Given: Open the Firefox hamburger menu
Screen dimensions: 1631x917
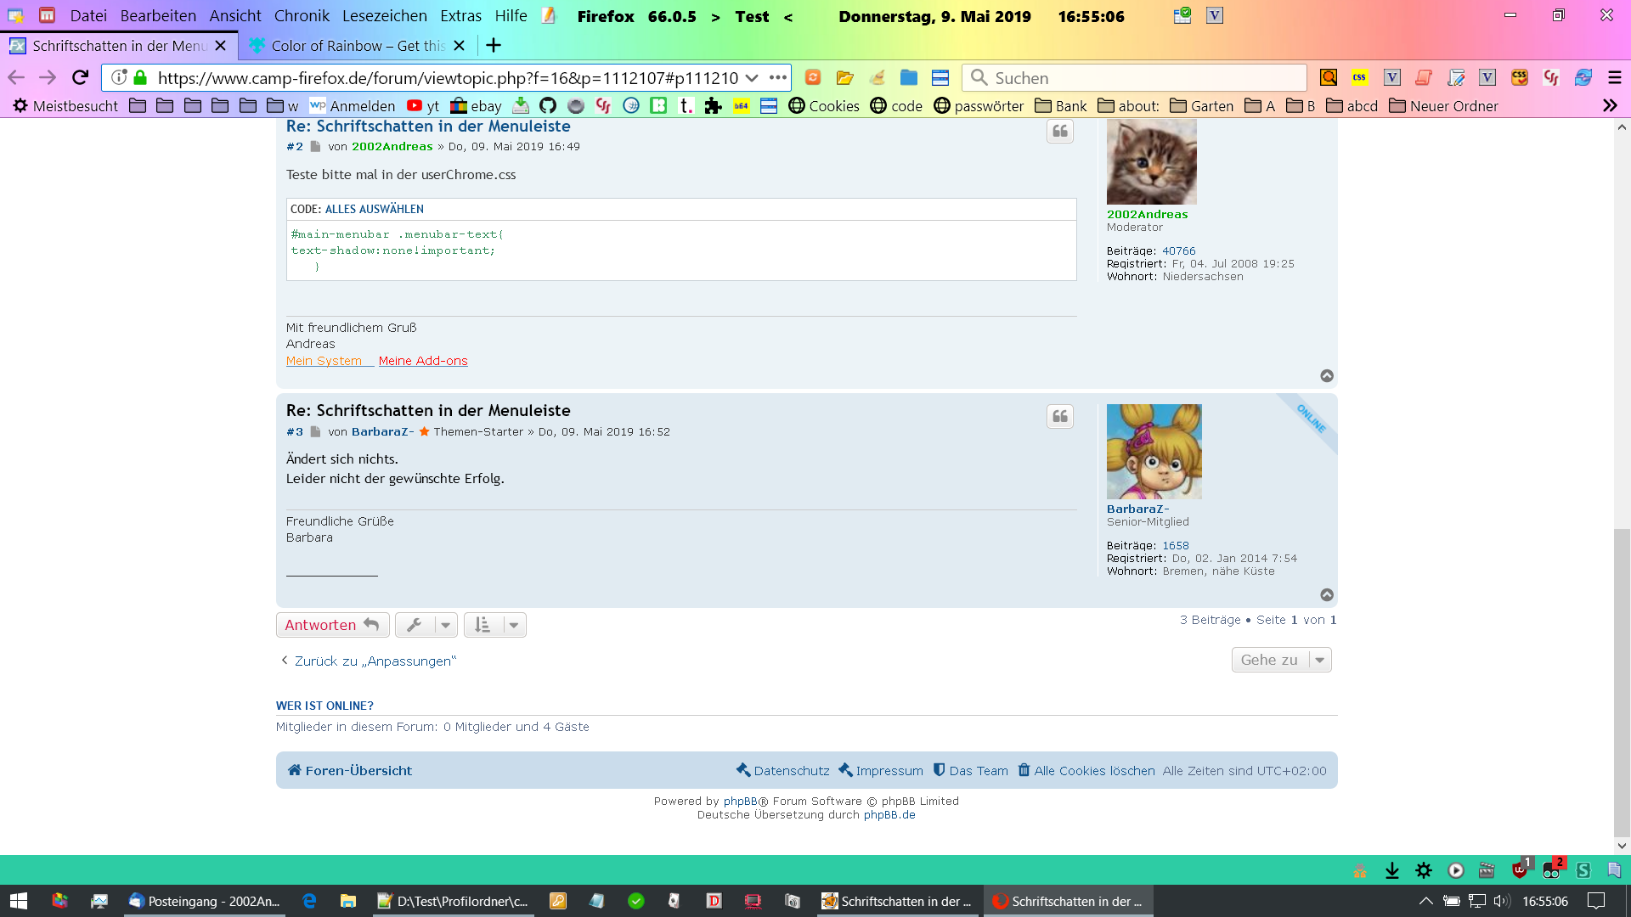Looking at the screenshot, I should 1614,77.
